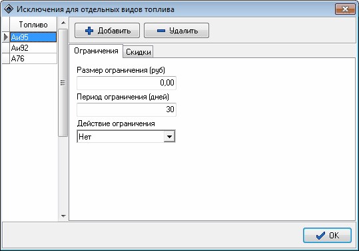Focus the Период ограничения (дней) field
This screenshot has width=359, height=251.
127,109
